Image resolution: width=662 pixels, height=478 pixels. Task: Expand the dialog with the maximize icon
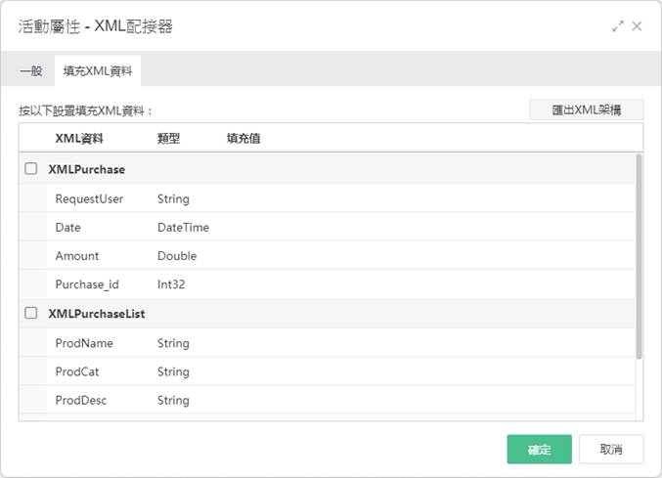618,26
